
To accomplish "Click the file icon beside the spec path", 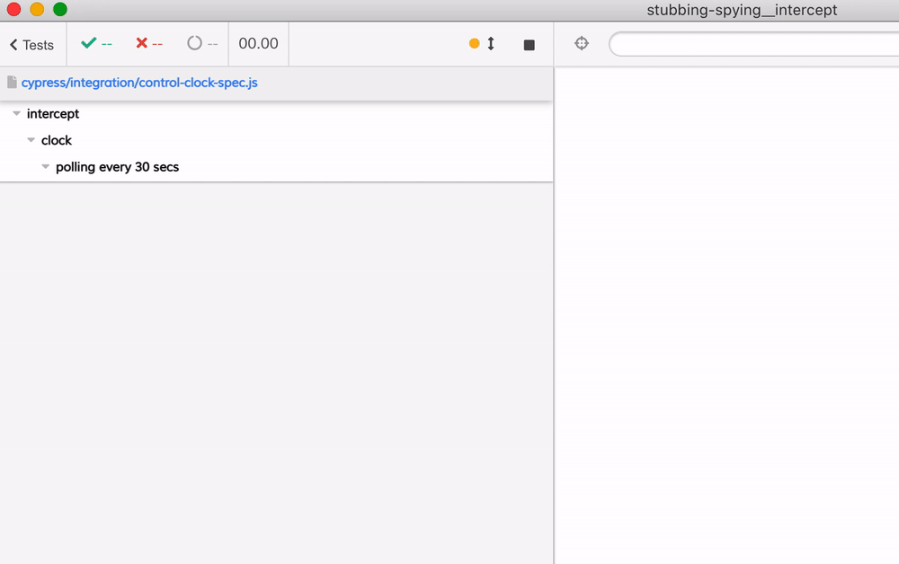I will coord(12,83).
